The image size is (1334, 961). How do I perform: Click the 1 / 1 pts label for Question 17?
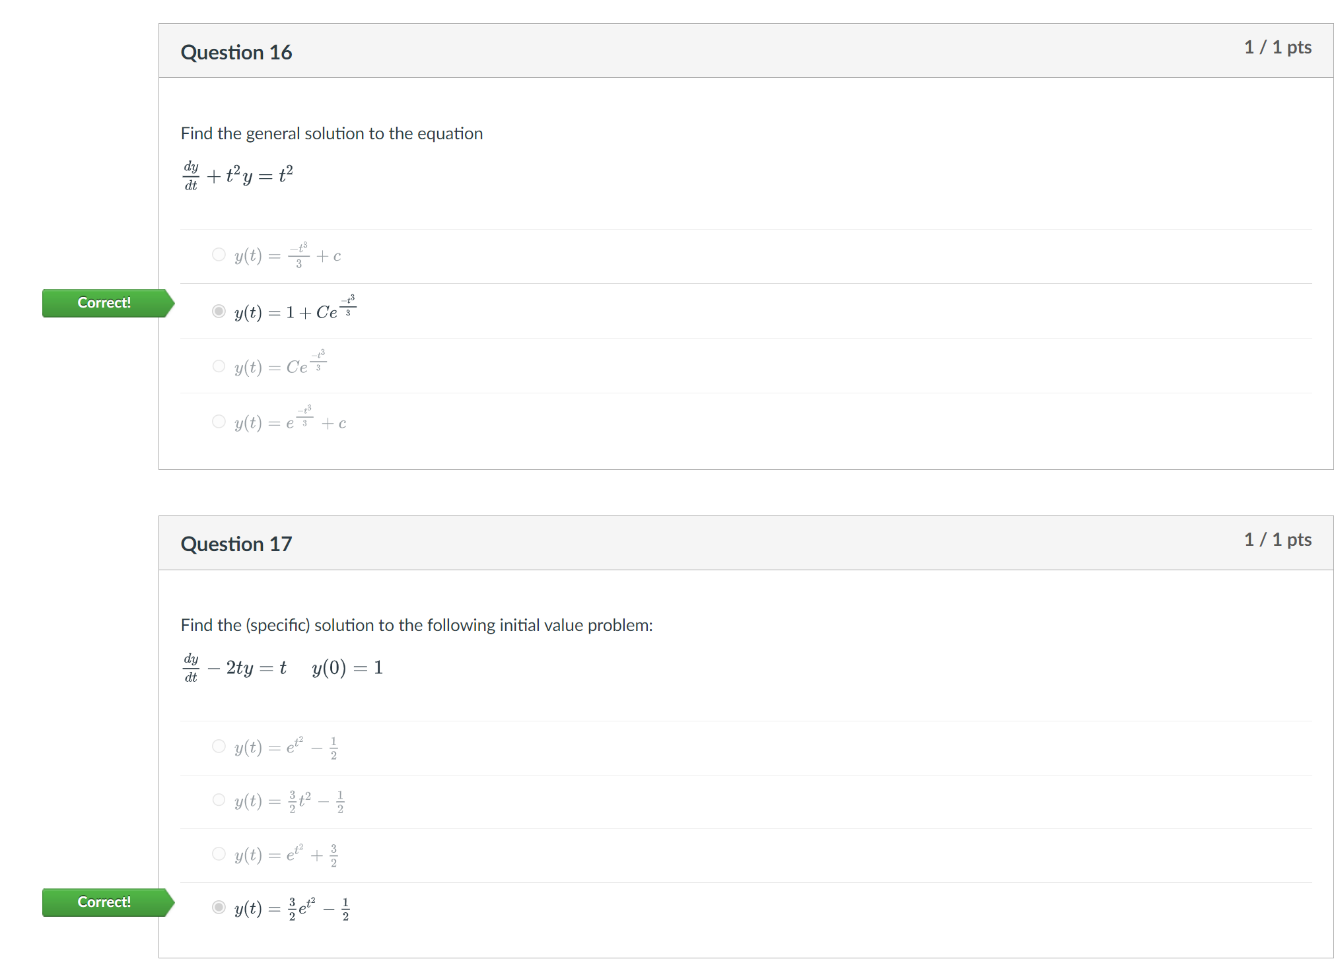pyautogui.click(x=1278, y=539)
